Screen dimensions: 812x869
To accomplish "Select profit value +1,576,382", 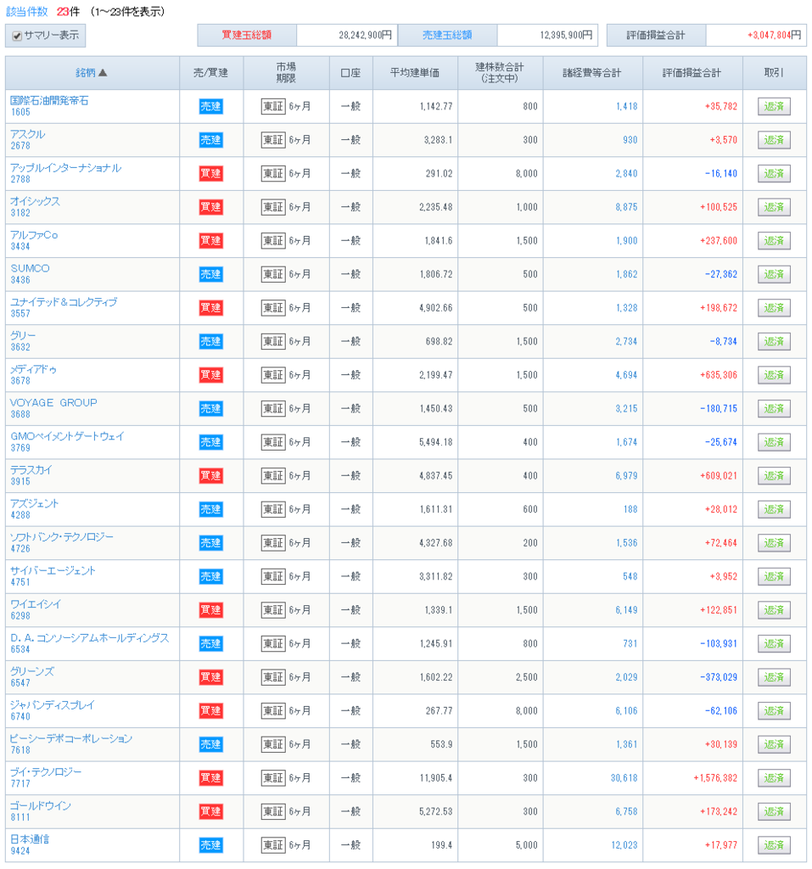I will click(715, 778).
